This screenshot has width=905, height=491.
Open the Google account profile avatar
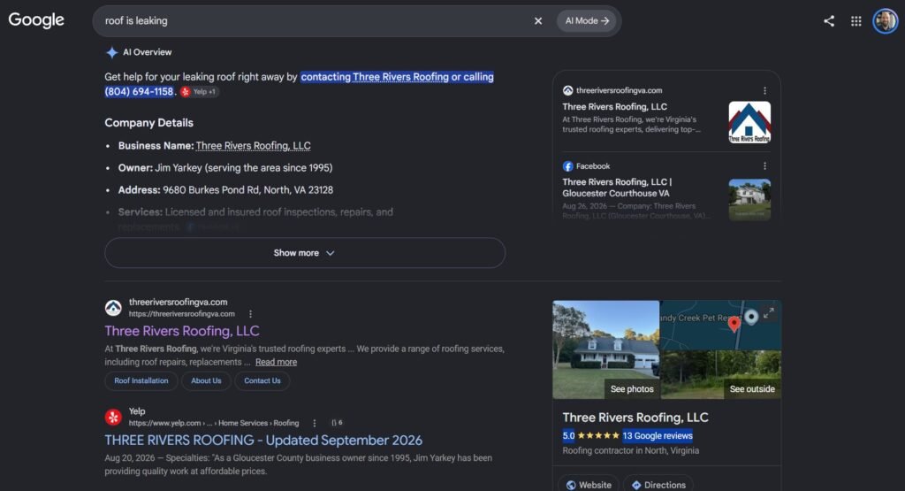tap(885, 21)
